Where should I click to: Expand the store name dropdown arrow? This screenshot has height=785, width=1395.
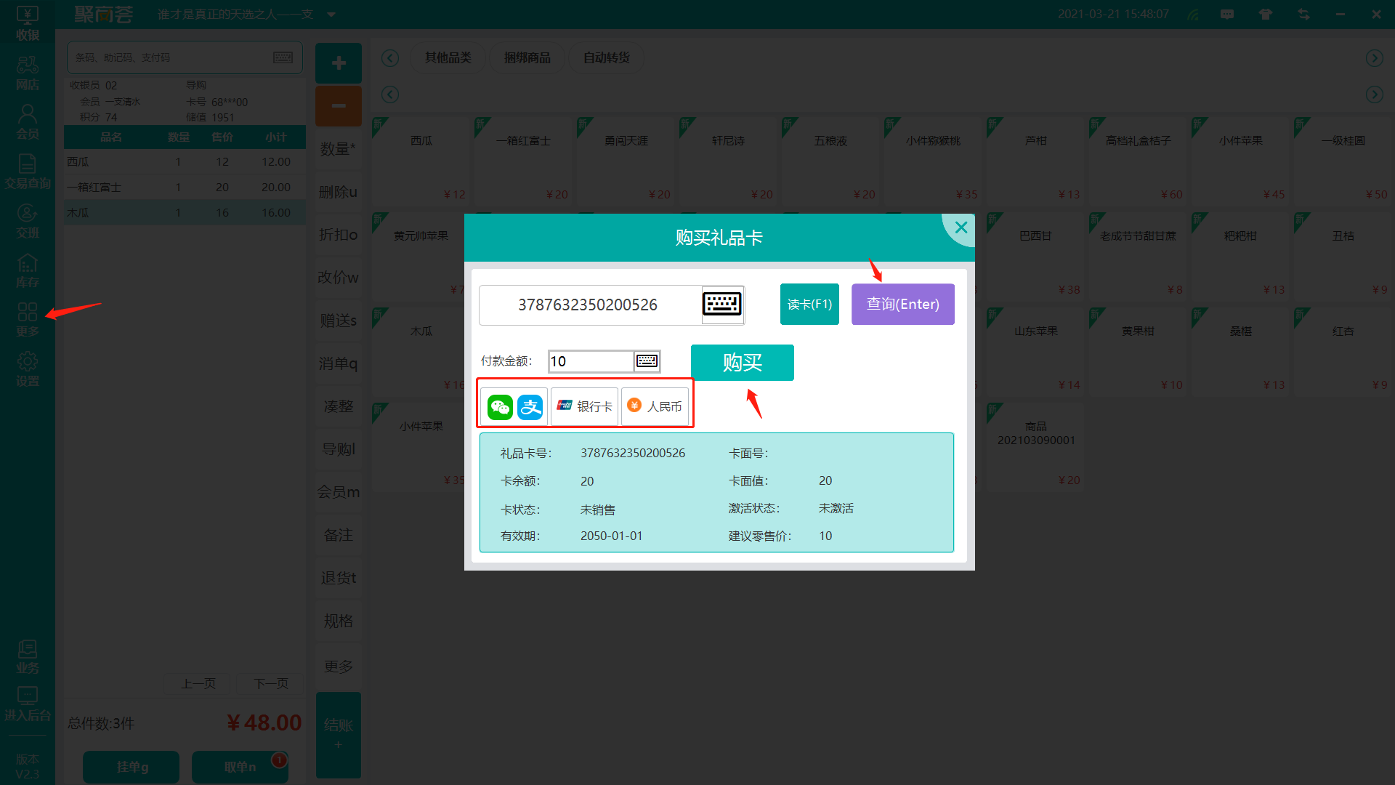coord(331,15)
